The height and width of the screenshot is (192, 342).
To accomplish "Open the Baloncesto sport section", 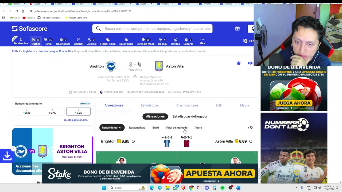I will click(x=63, y=41).
